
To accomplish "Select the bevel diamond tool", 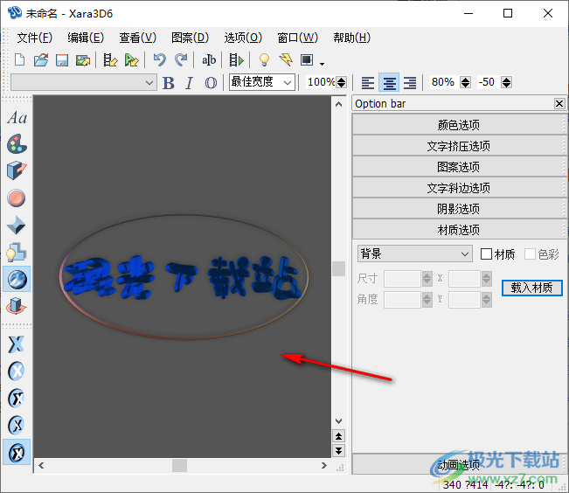I will click(x=17, y=226).
